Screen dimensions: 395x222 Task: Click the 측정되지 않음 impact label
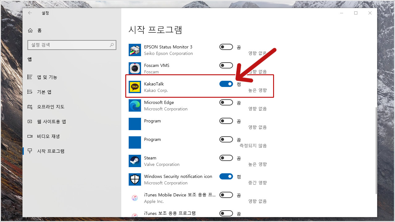253,146
